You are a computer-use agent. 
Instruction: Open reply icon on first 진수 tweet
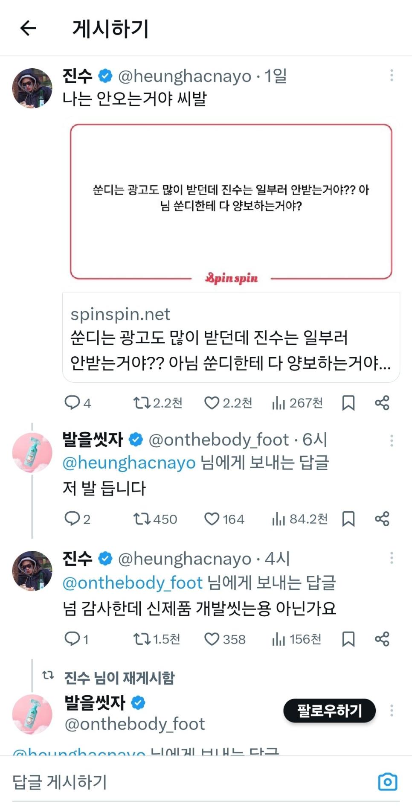[72, 402]
